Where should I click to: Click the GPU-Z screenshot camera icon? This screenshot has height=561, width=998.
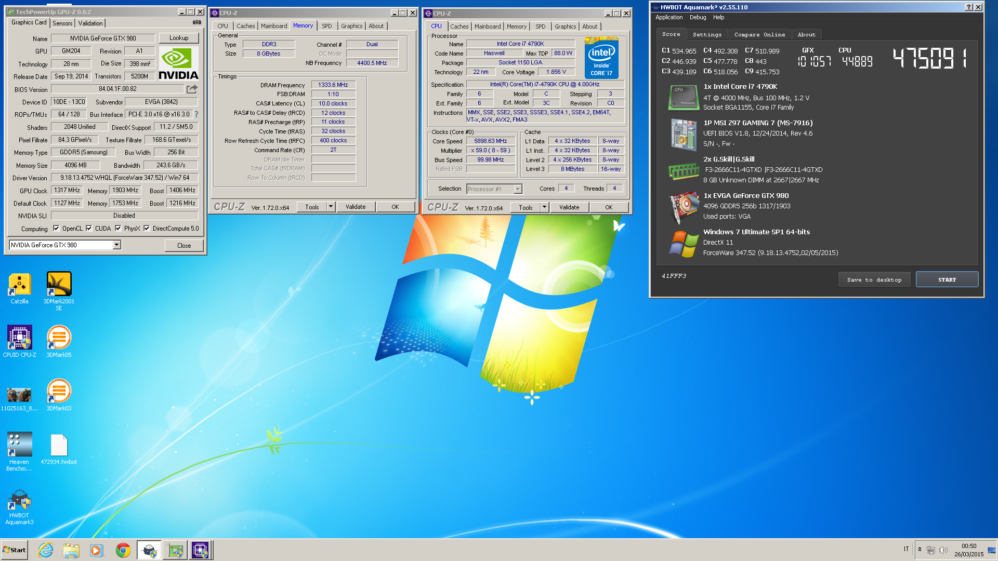coord(197,22)
